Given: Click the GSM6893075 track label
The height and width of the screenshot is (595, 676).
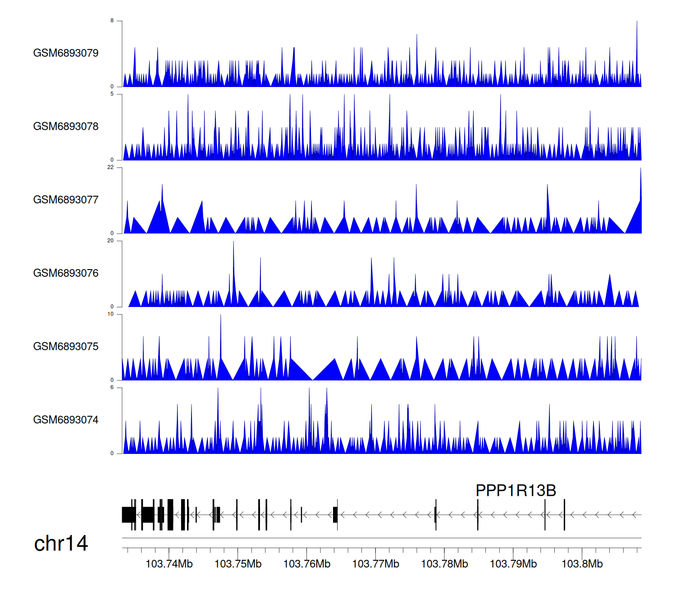Looking at the screenshot, I should [66, 347].
